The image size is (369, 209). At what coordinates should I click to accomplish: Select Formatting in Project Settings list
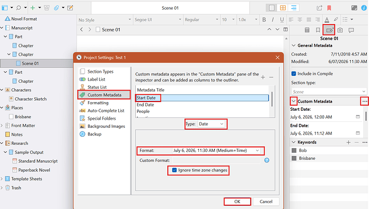[x=98, y=103]
